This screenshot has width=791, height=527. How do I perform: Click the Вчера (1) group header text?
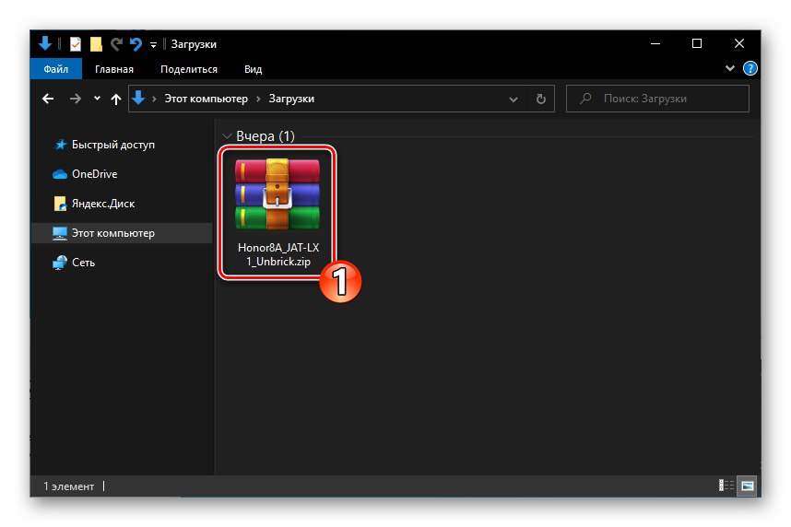(x=266, y=136)
